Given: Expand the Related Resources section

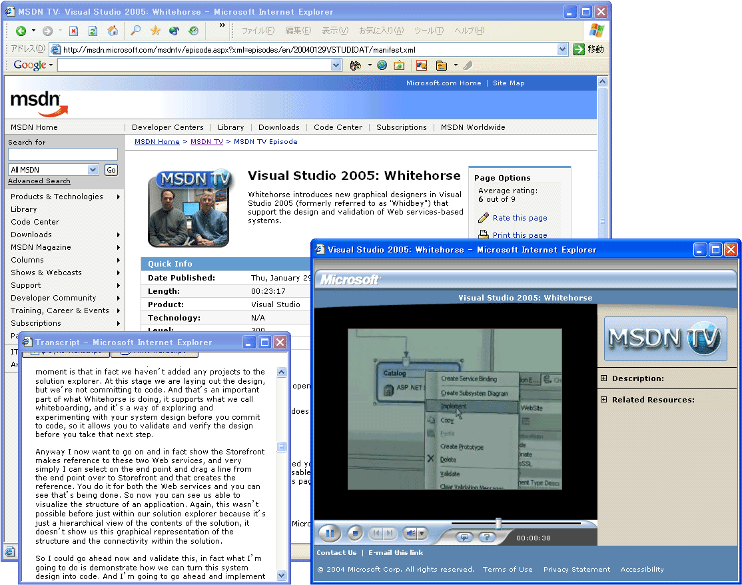Looking at the screenshot, I should (604, 400).
